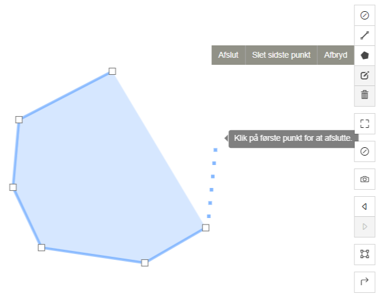Click the bounding box select icon
Image resolution: width=382 pixels, height=307 pixels.
(364, 254)
